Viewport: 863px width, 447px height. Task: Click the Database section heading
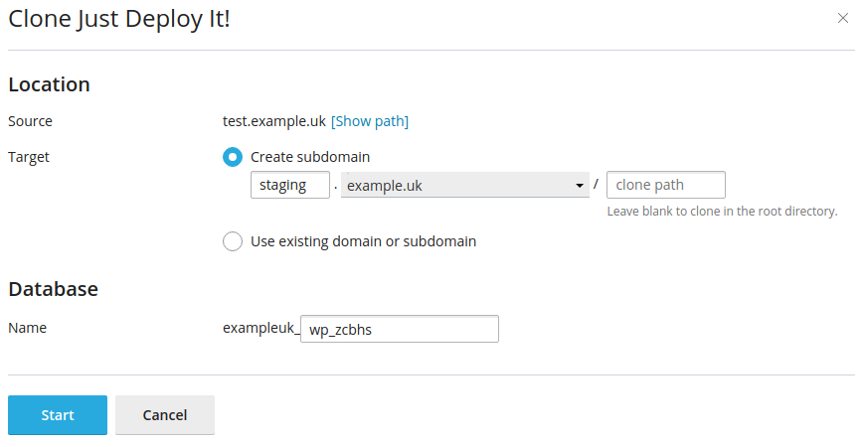(54, 289)
